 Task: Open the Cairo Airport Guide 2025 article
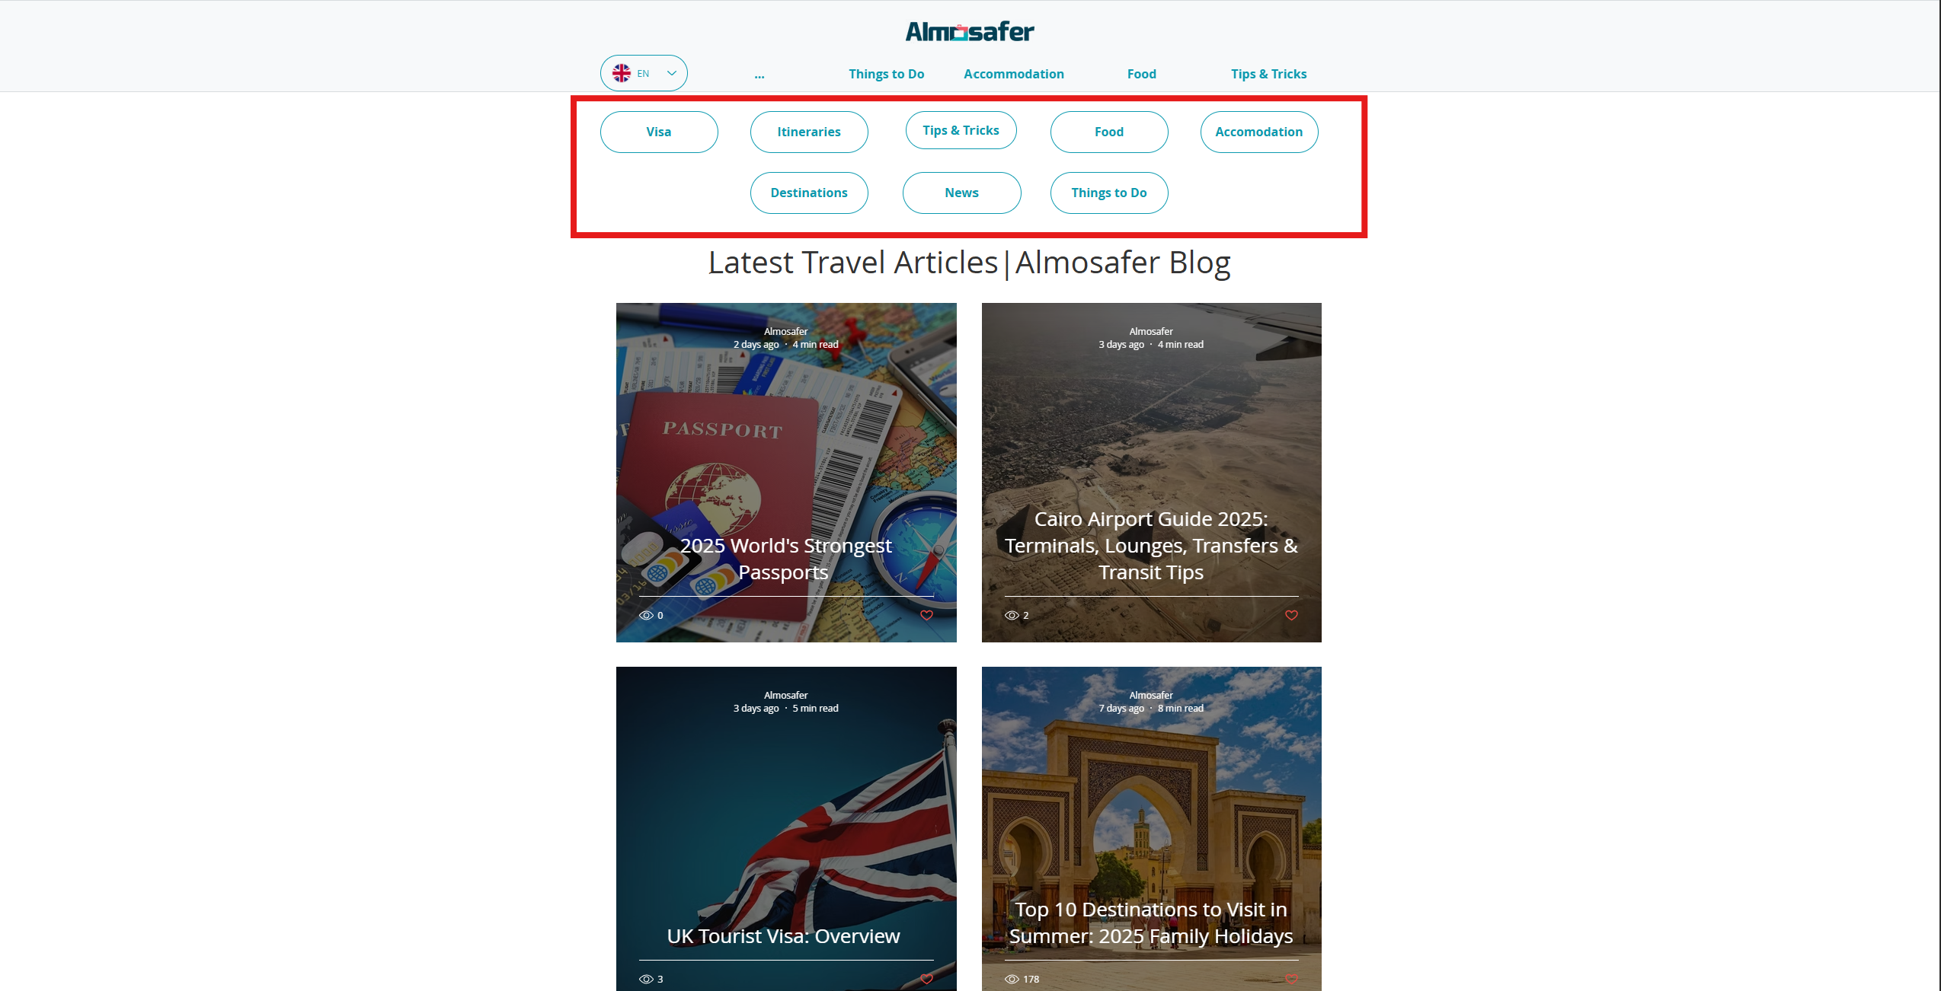coord(1151,545)
